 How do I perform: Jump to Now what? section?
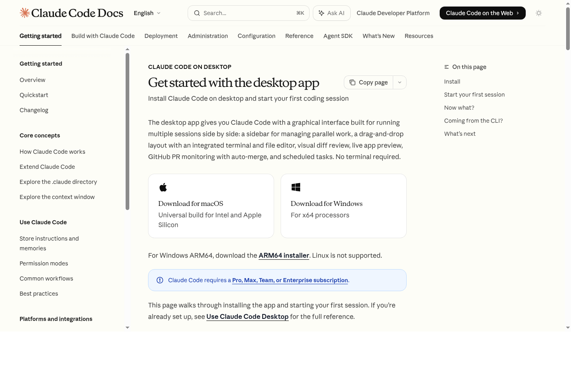coord(459,108)
